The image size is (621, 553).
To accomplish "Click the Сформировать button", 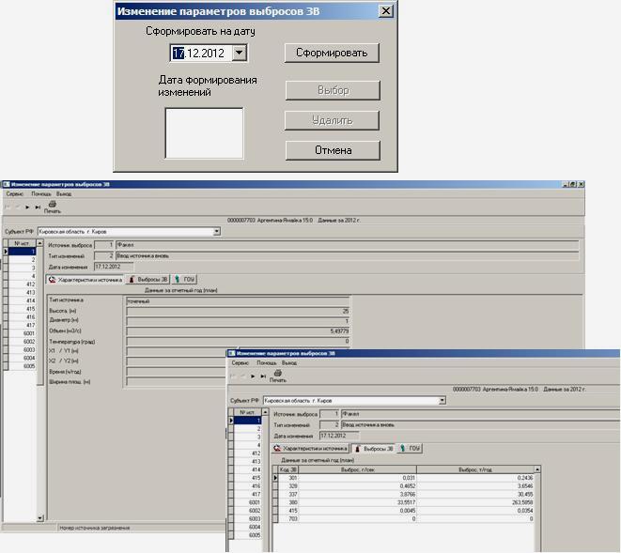I will click(x=332, y=53).
